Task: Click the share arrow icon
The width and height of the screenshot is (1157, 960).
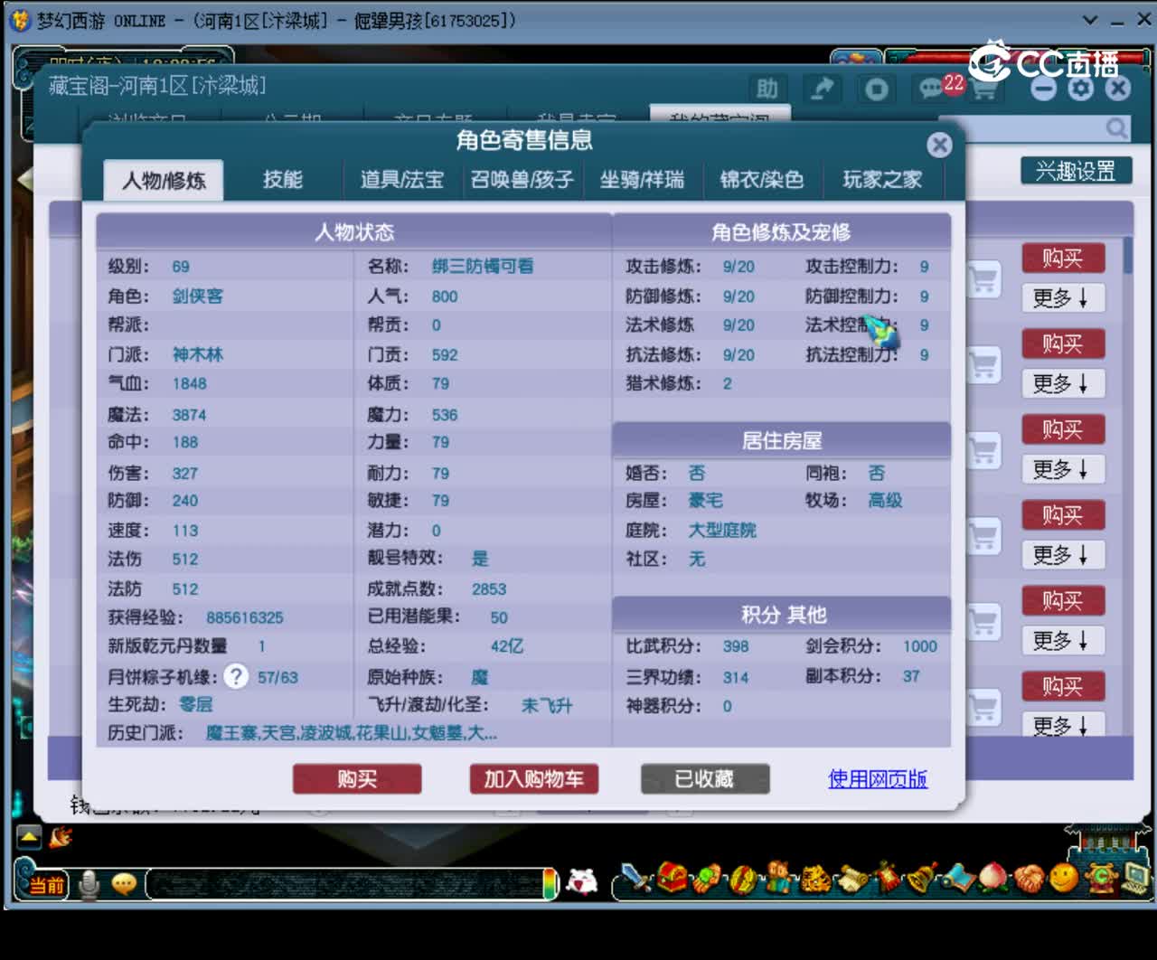Action: 822,89
